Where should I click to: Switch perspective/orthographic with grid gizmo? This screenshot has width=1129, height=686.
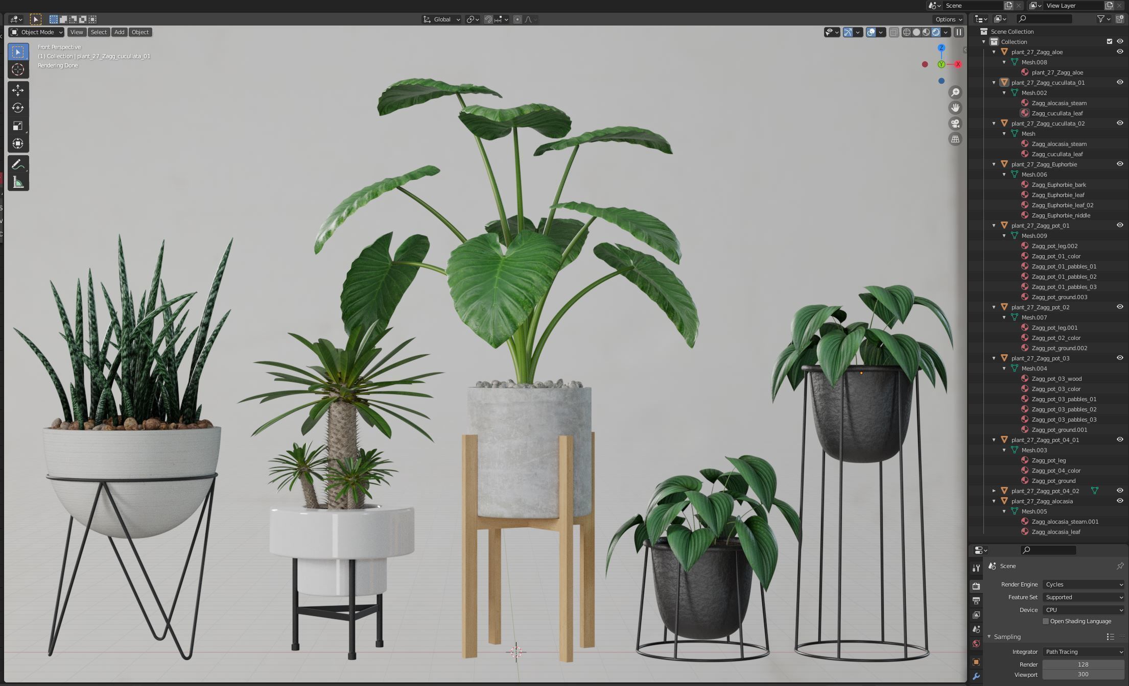955,139
